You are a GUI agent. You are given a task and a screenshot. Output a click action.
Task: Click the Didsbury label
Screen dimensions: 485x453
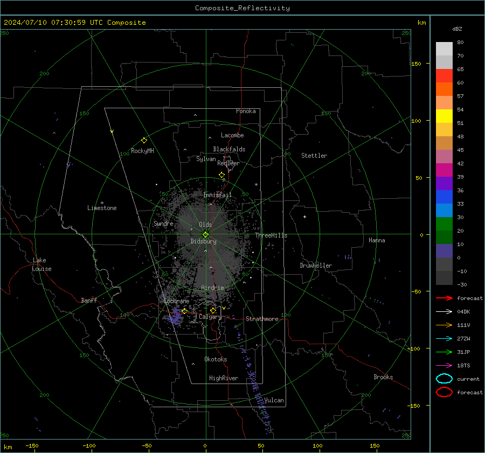coord(203,241)
